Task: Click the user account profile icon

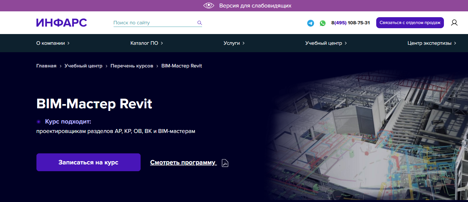Action: (454, 23)
